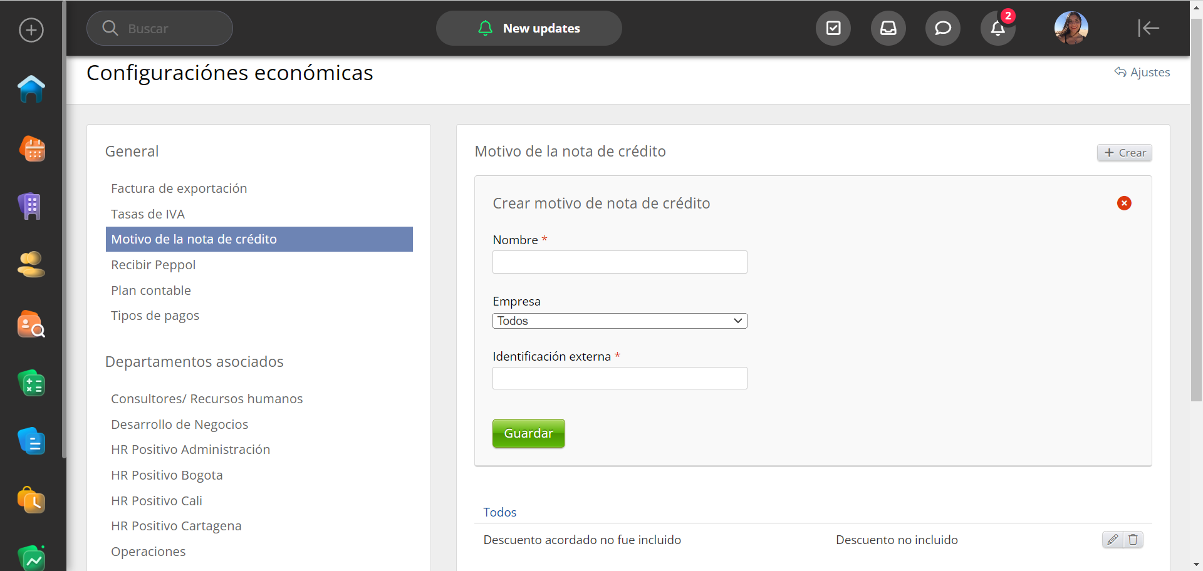Click the plus add icon in sidebar
This screenshot has width=1203, height=571.
tap(31, 30)
